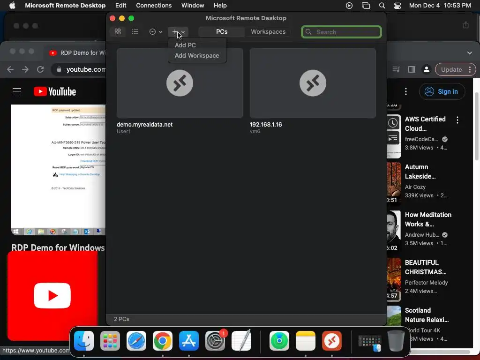Select the PCs tab

point(222,31)
